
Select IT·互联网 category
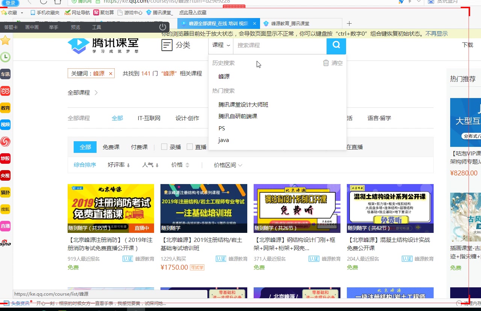149,118
